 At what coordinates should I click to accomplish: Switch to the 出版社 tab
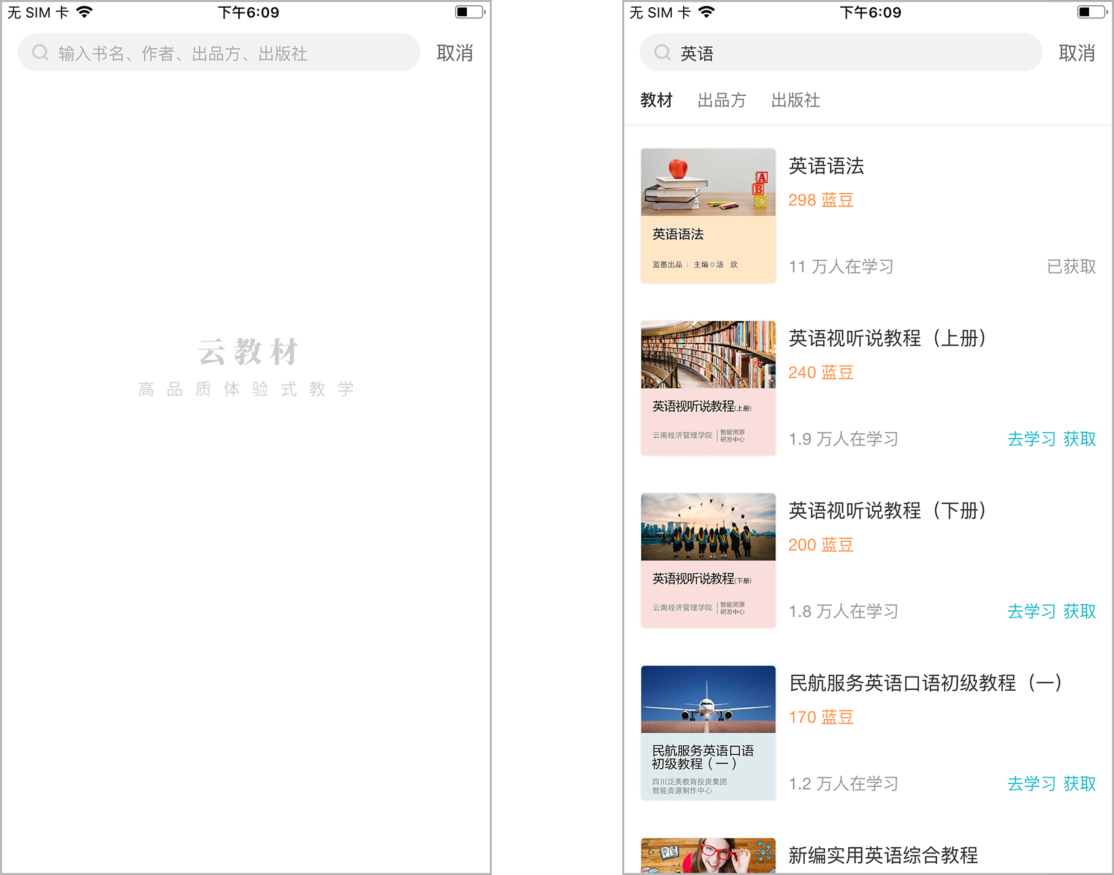point(795,100)
